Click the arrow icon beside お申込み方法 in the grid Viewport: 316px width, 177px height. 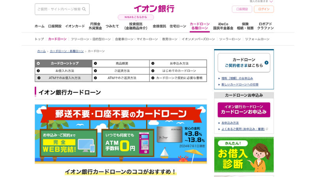[153, 63]
